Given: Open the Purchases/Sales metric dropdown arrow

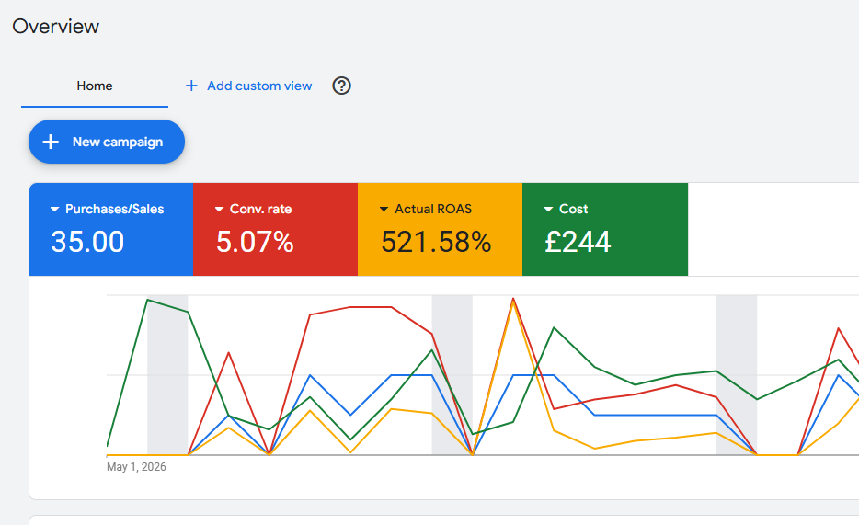Looking at the screenshot, I should click(x=54, y=209).
